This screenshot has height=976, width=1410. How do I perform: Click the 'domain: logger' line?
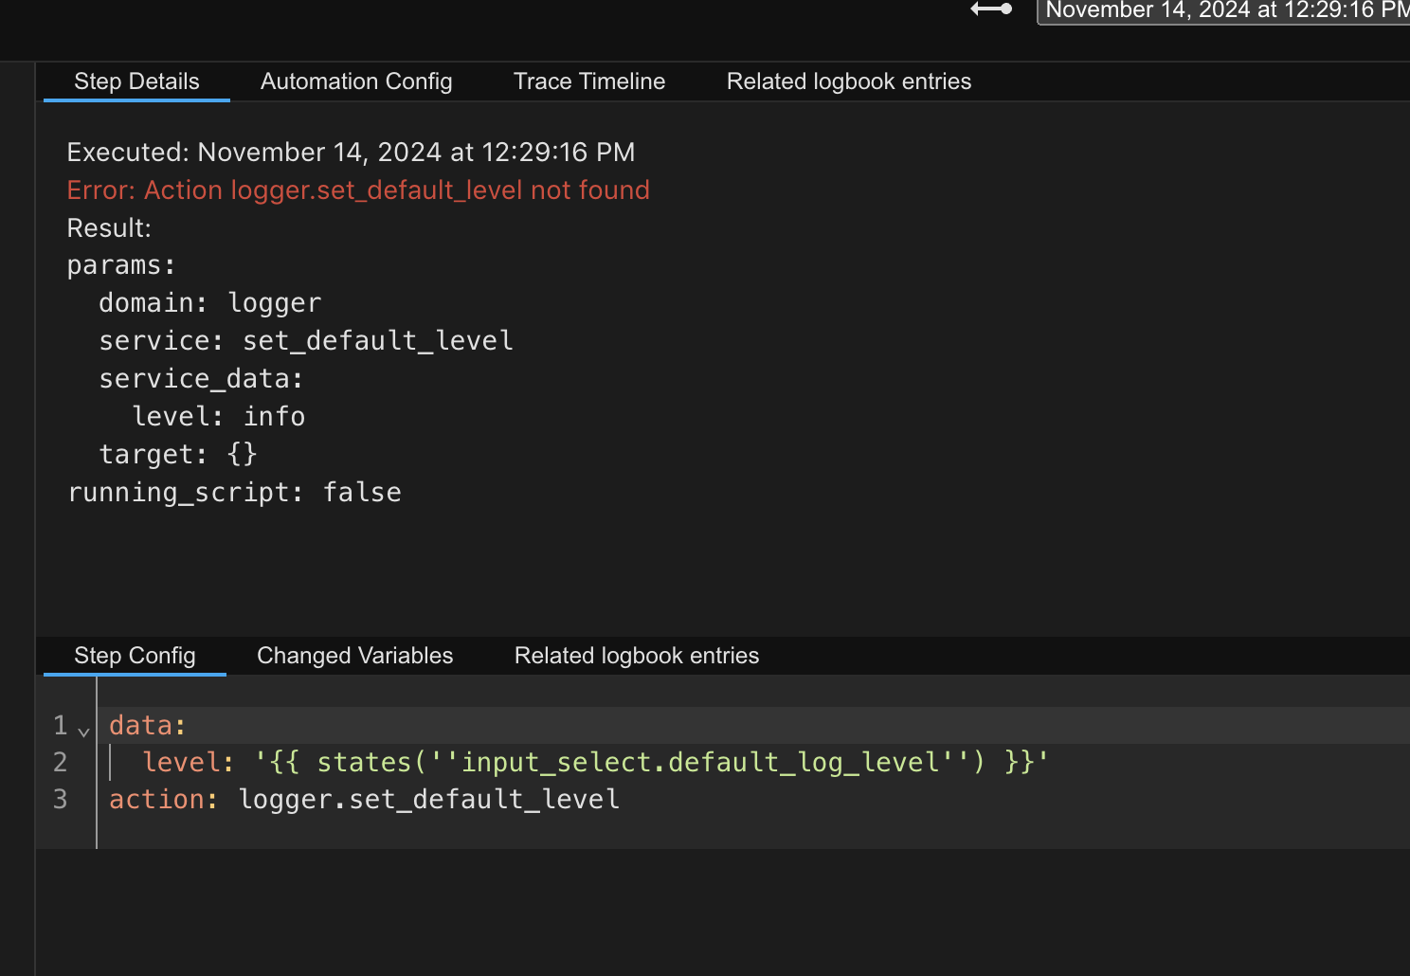[x=210, y=303]
